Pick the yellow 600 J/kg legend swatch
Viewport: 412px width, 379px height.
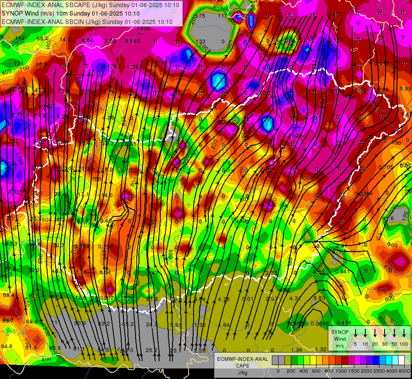(313, 360)
